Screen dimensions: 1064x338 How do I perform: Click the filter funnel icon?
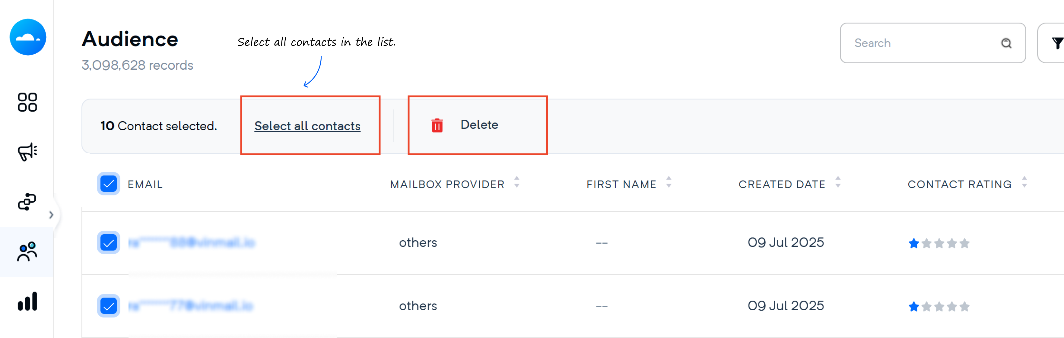tap(1056, 43)
